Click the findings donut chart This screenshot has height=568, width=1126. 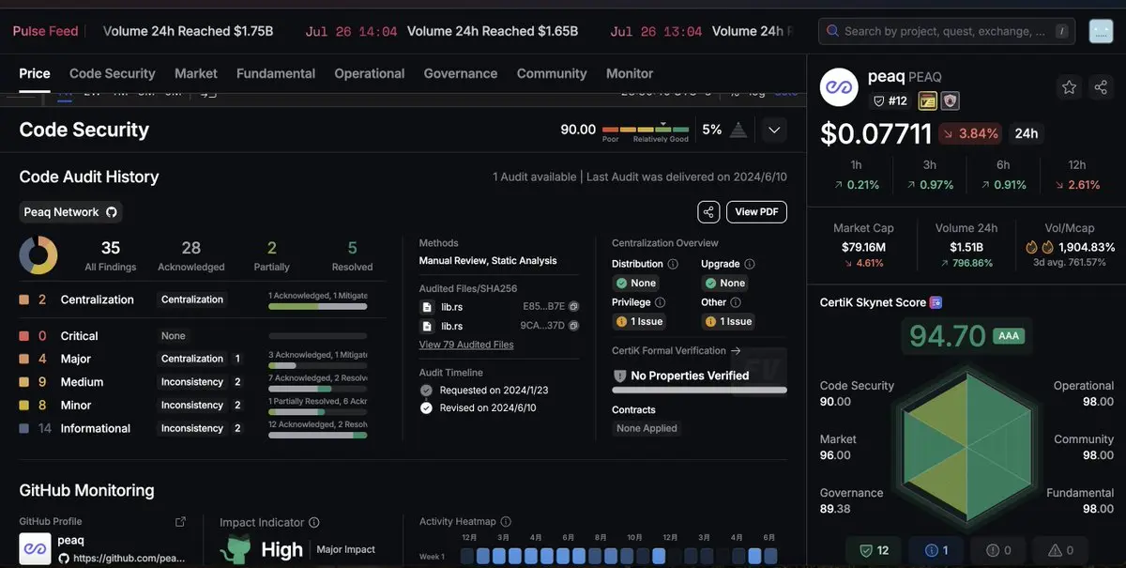pyautogui.click(x=38, y=255)
